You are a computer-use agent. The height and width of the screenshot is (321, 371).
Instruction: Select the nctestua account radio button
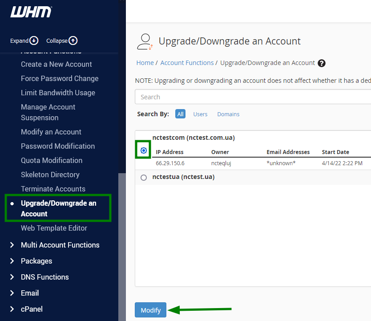(x=143, y=178)
